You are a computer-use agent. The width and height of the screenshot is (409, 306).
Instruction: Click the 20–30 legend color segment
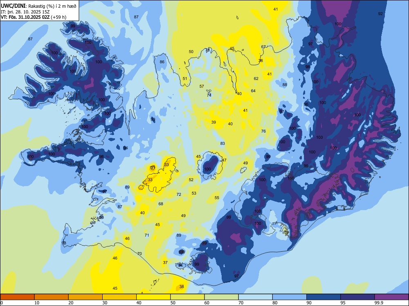[85, 297]
